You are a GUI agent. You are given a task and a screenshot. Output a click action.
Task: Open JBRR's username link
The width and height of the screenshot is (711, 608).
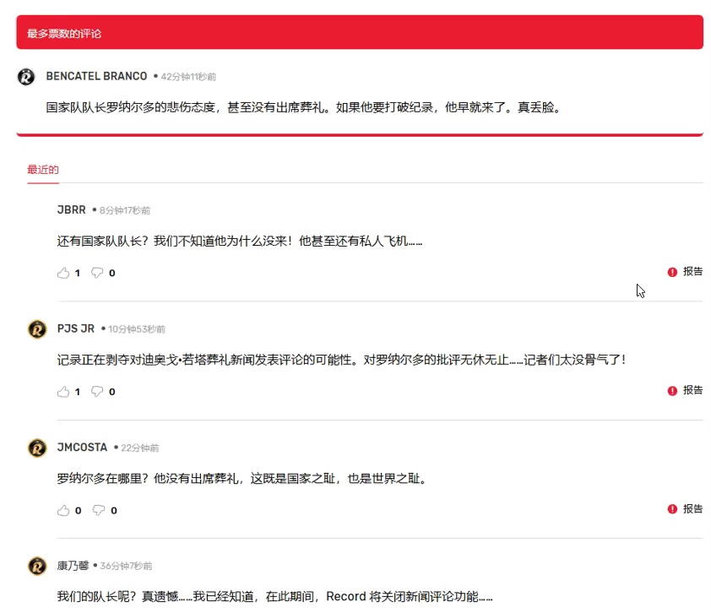[x=72, y=209]
